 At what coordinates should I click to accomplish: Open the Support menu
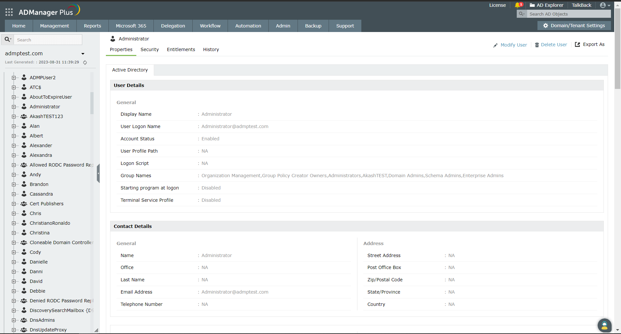click(345, 26)
